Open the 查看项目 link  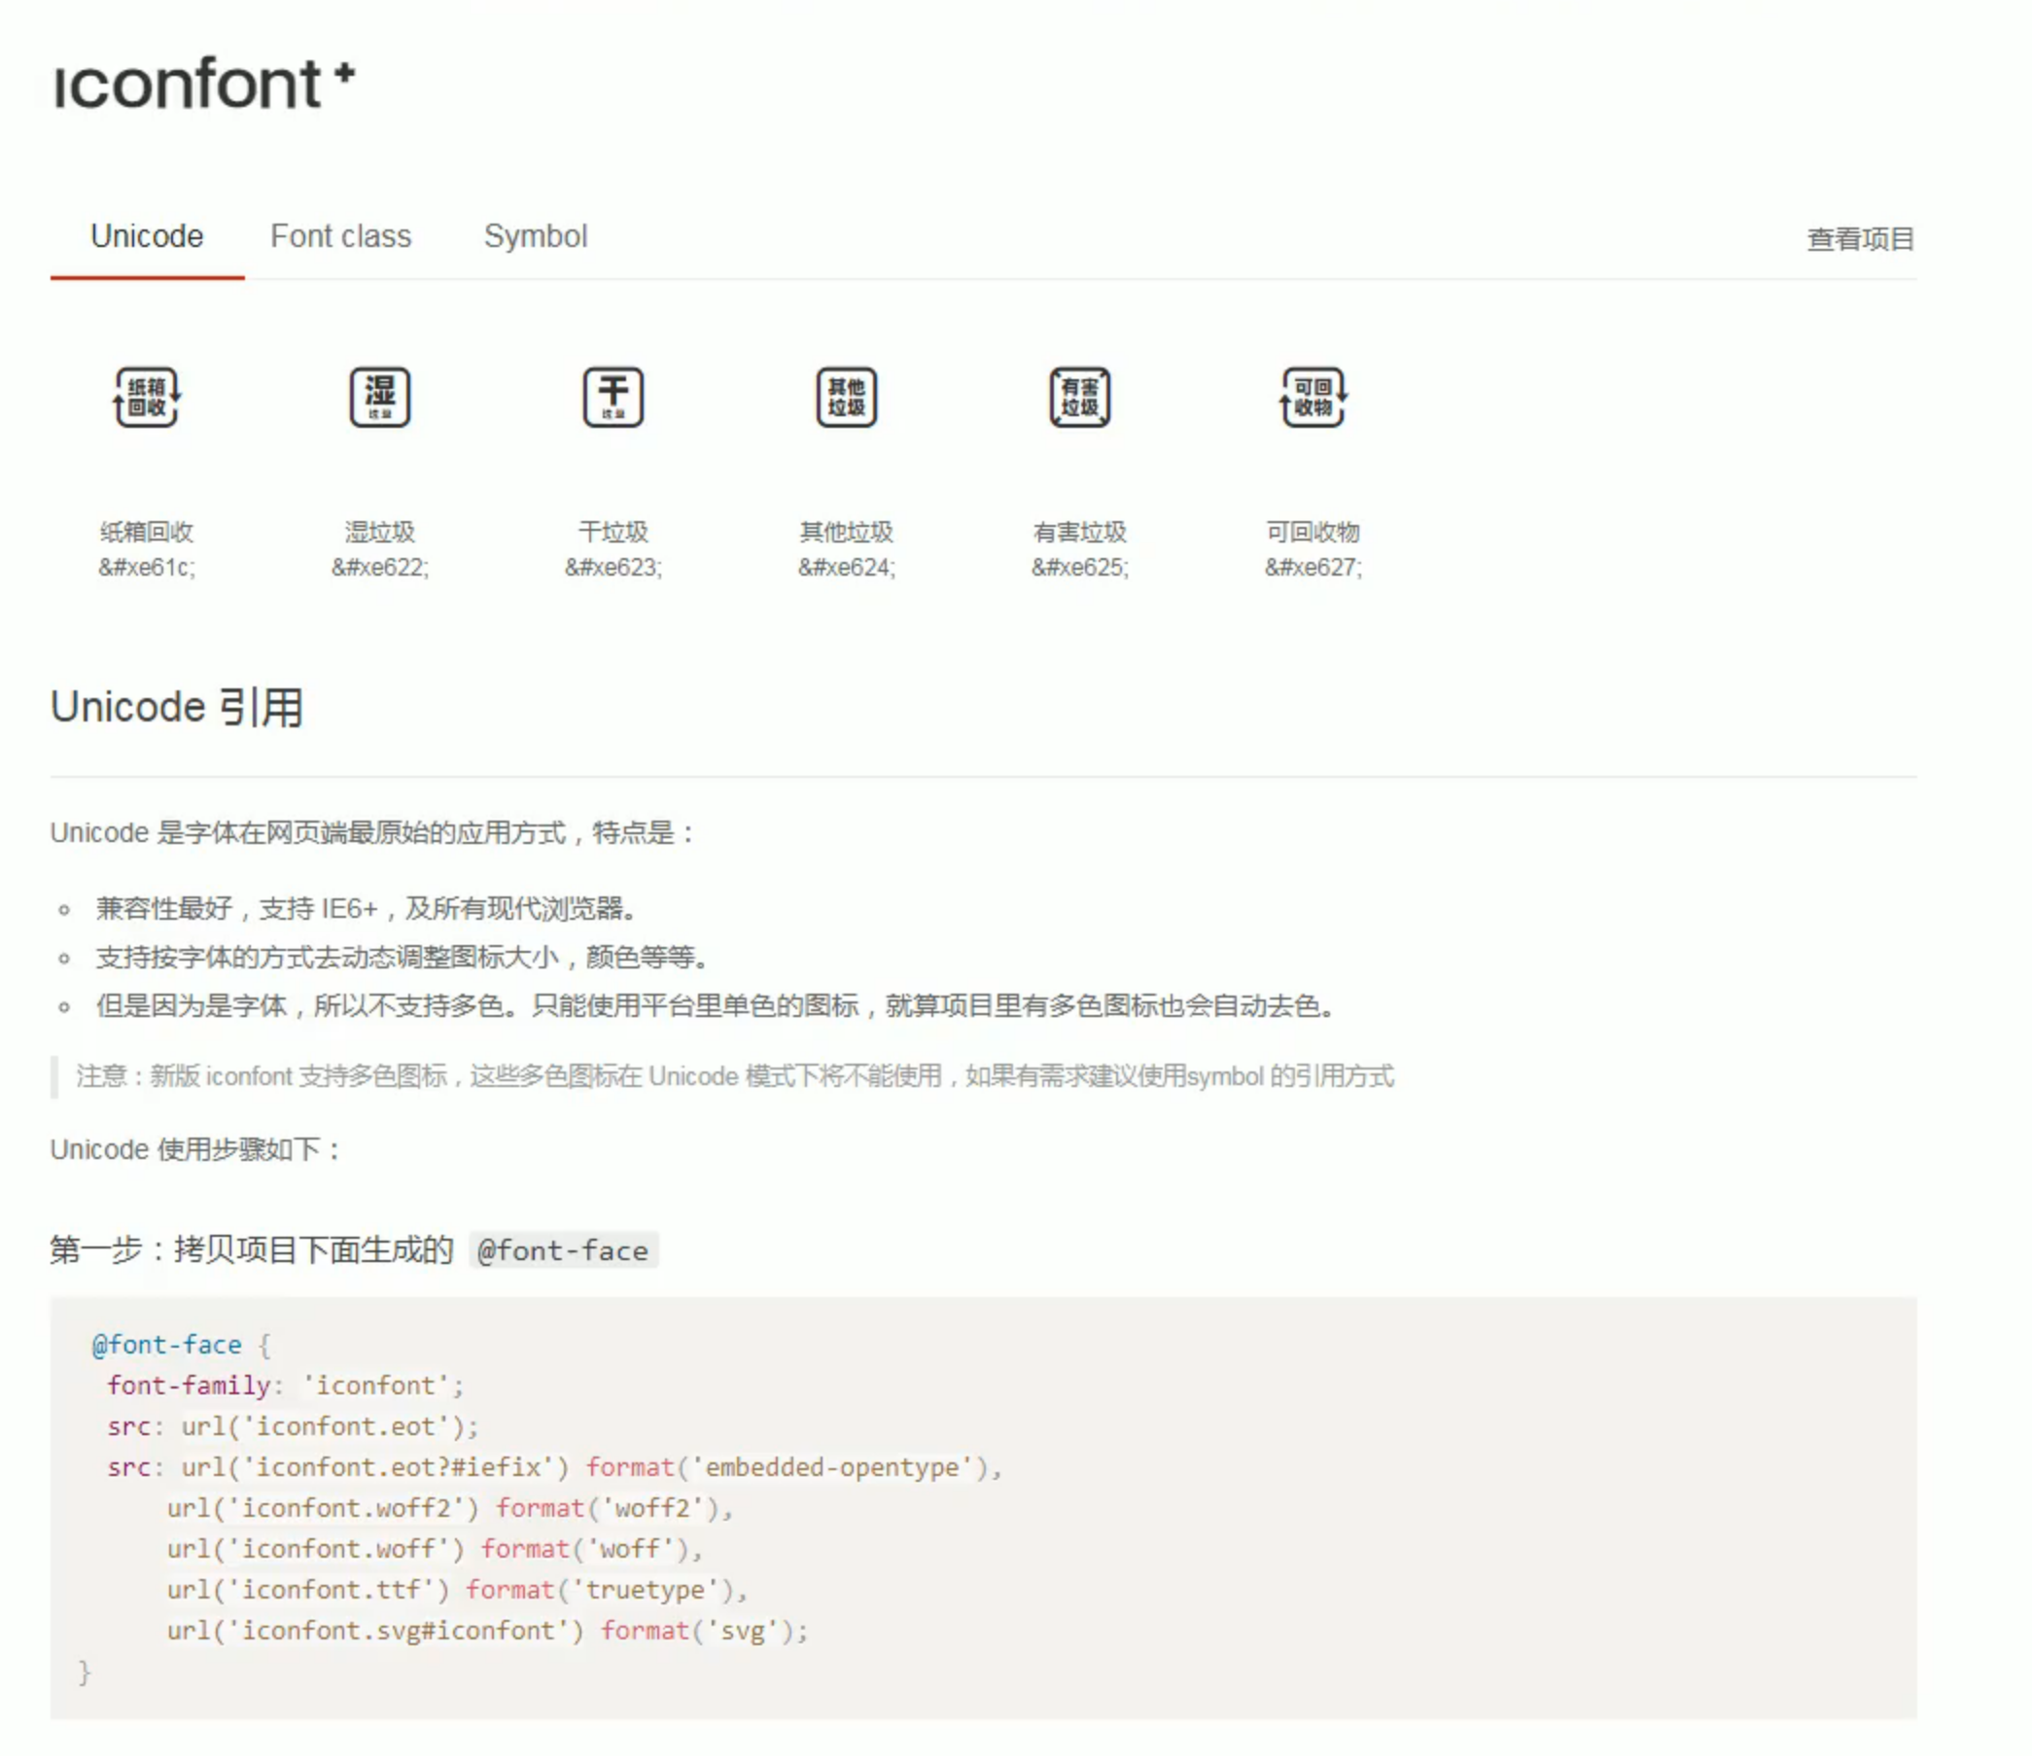(x=1860, y=238)
